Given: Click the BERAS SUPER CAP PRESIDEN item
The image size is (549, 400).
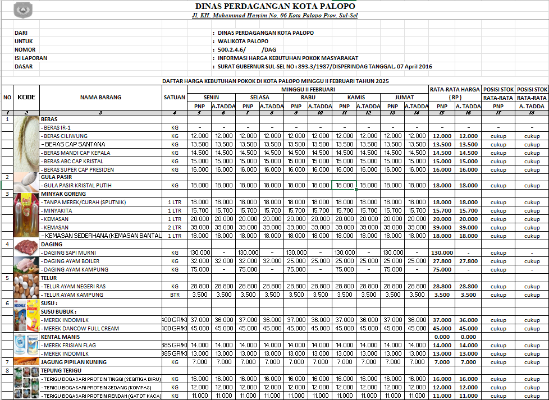Looking at the screenshot, I should pyautogui.click(x=77, y=170).
